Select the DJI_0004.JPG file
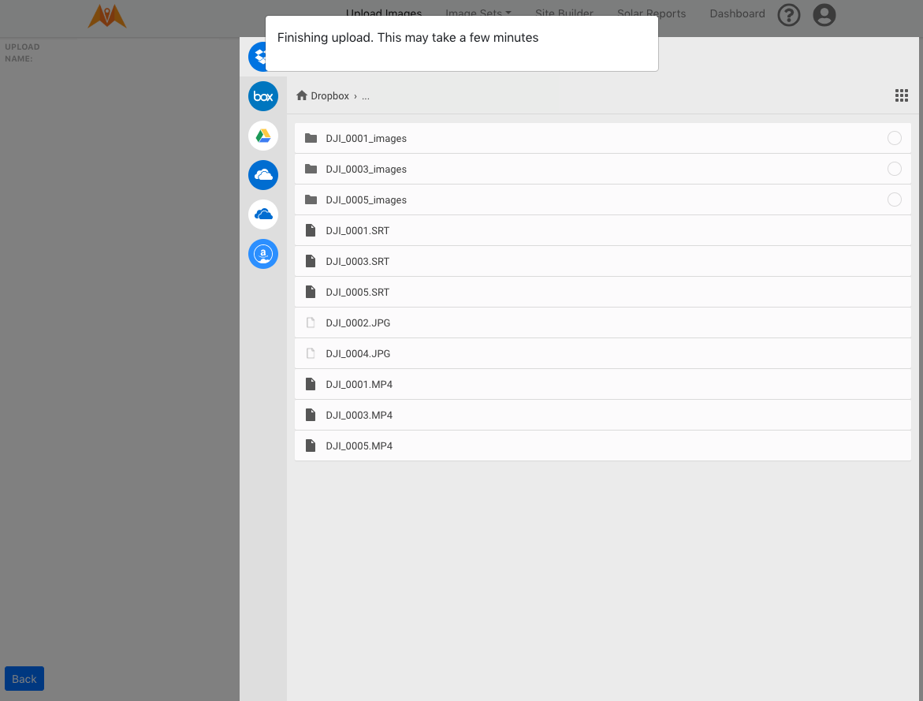923x701 pixels. tap(603, 353)
